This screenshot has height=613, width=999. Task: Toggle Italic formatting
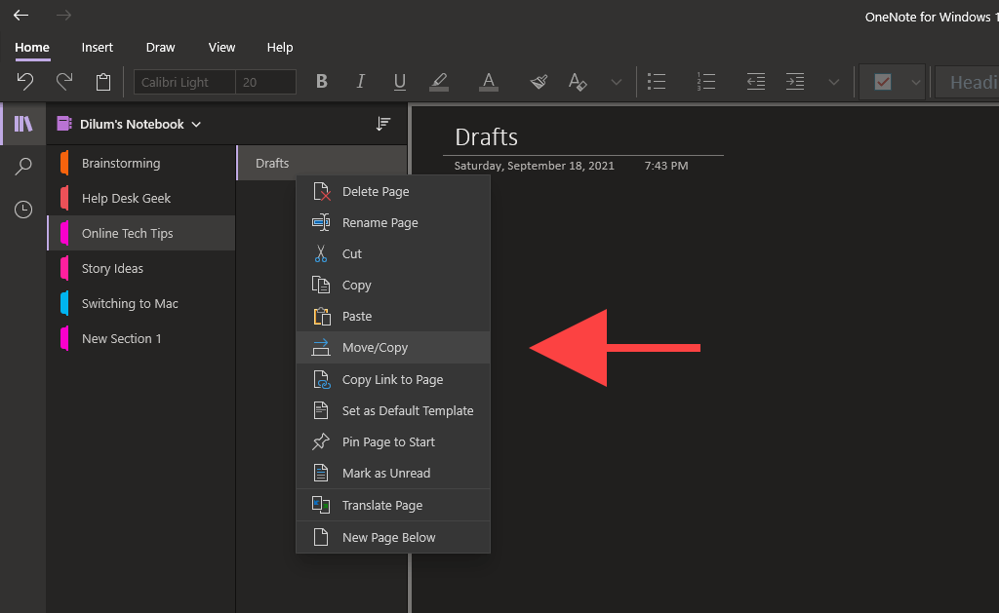tap(361, 82)
